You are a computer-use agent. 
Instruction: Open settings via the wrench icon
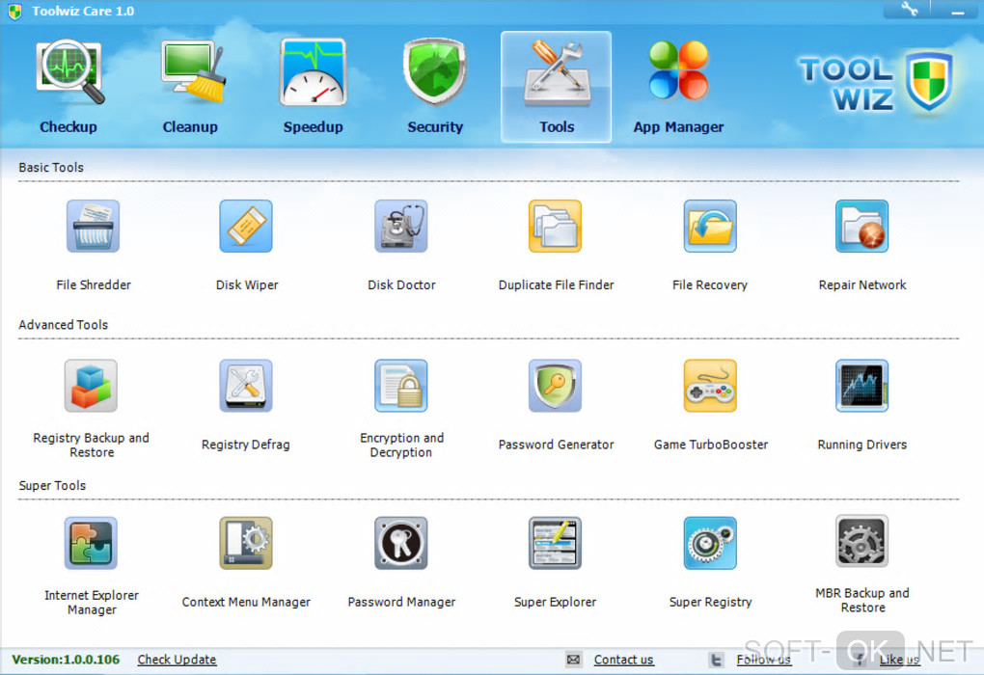[x=909, y=10]
